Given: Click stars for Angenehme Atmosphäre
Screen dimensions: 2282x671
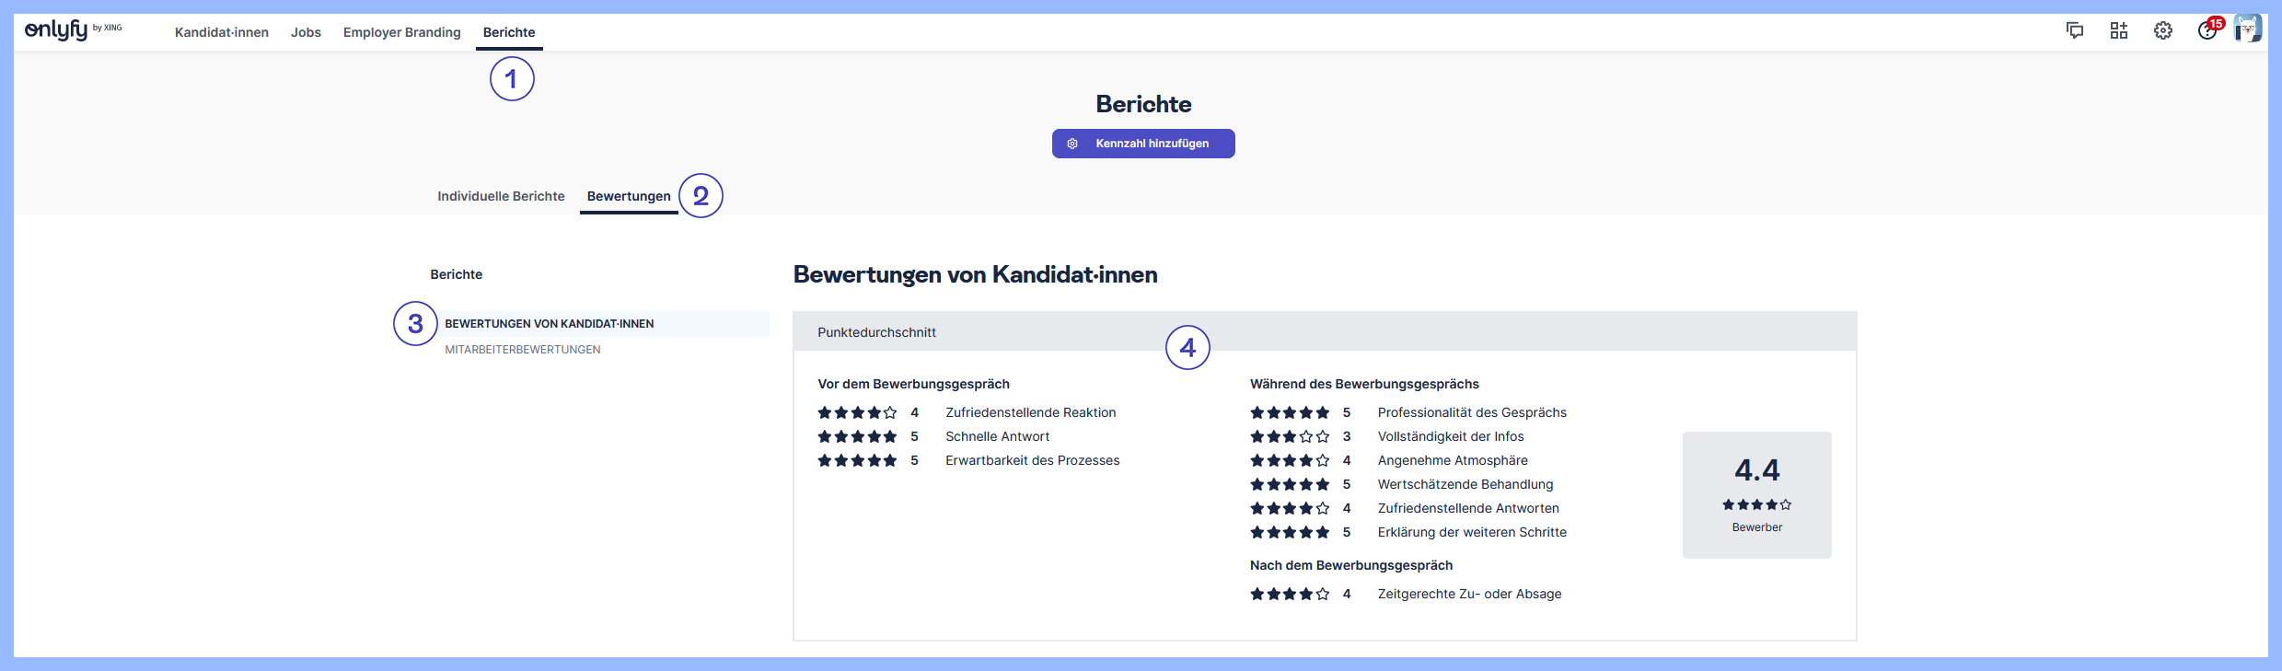Looking at the screenshot, I should 1290,460.
